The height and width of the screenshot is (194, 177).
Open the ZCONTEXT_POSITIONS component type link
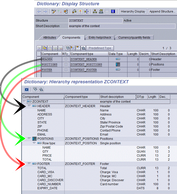coord(86,64)
